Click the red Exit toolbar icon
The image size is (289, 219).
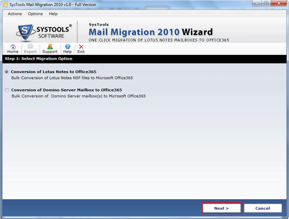point(81,49)
